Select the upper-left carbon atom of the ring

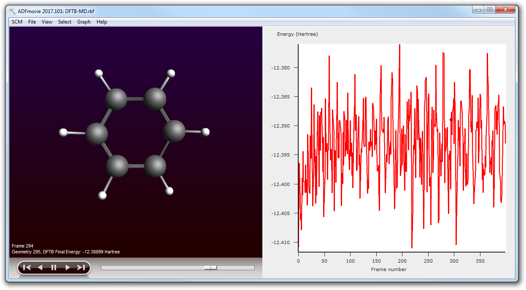coord(116,99)
